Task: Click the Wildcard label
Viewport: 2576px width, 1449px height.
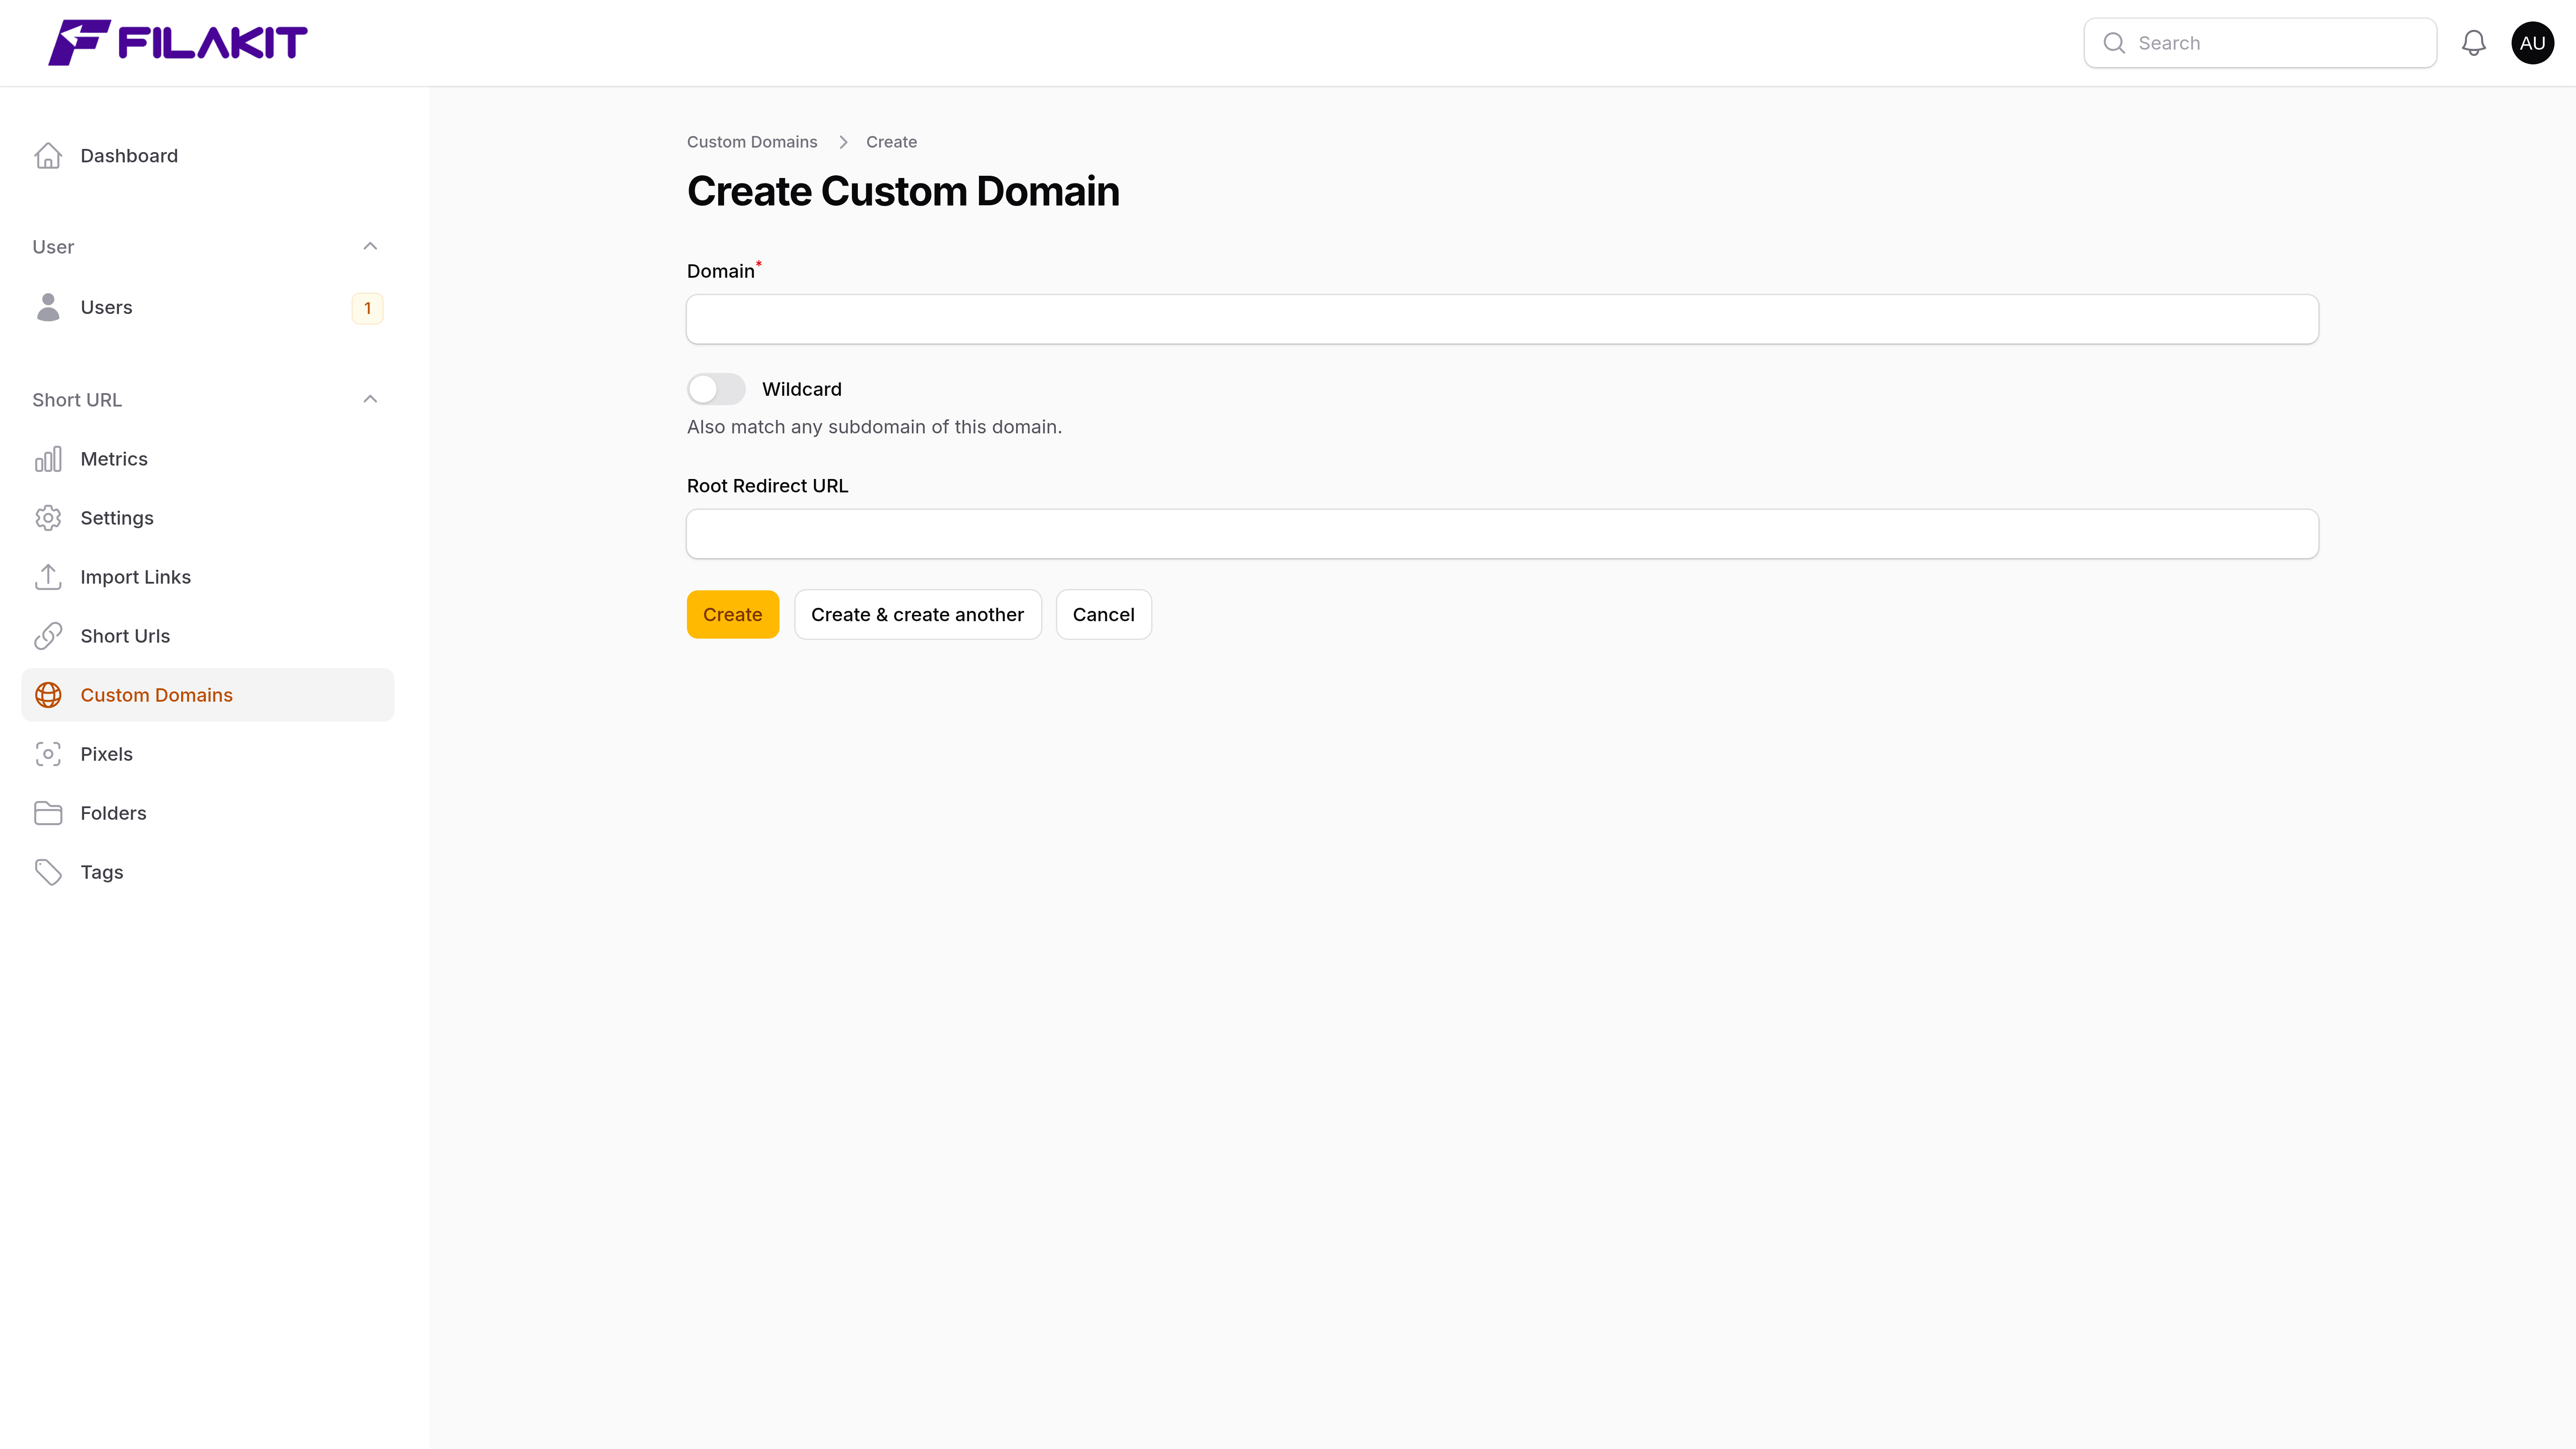Action: click(802, 389)
